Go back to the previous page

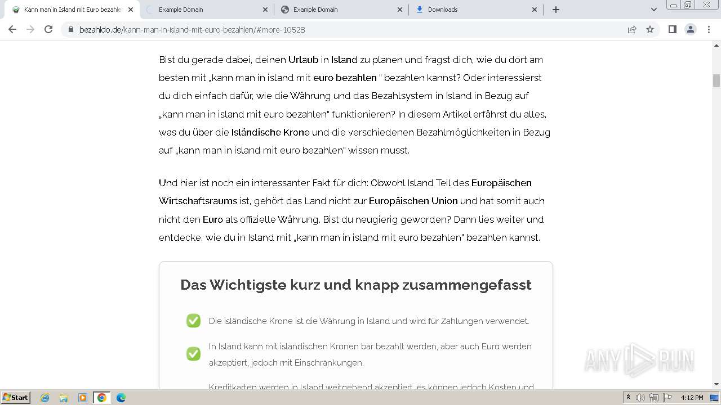12,29
